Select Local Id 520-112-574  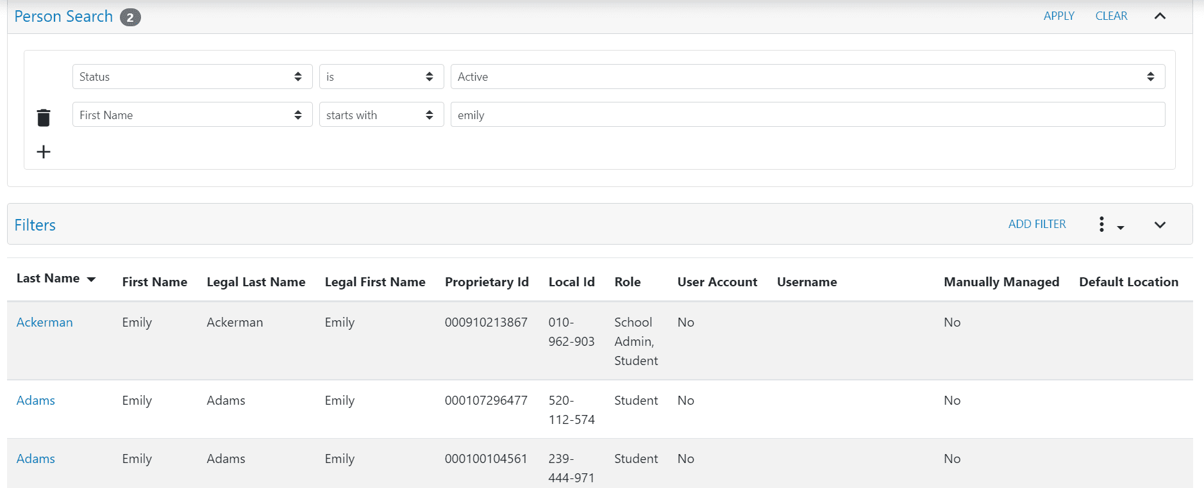point(571,410)
